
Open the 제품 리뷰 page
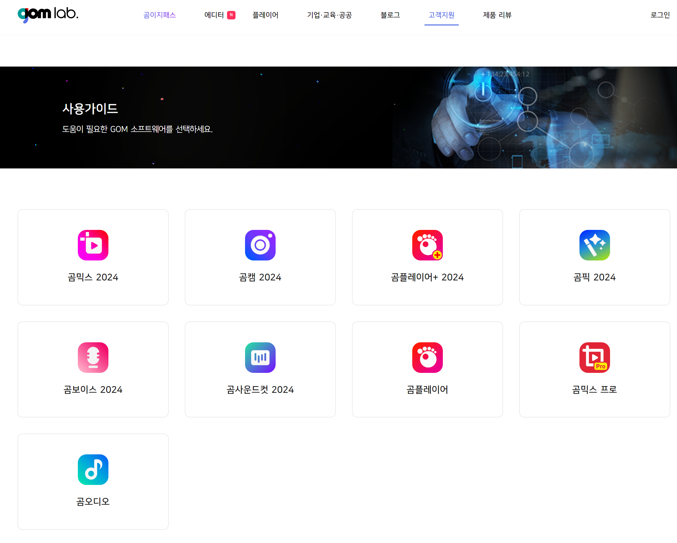(x=497, y=15)
